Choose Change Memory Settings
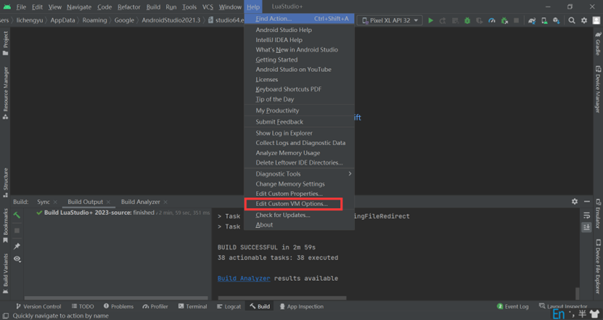Image resolution: width=603 pixels, height=320 pixels. (x=299, y=184)
